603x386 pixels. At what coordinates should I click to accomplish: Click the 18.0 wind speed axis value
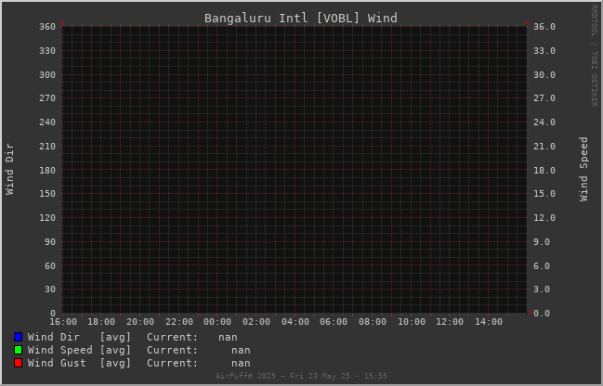pos(544,170)
